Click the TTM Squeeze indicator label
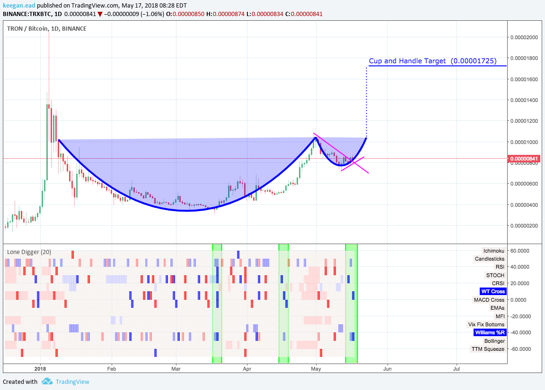 pos(488,349)
